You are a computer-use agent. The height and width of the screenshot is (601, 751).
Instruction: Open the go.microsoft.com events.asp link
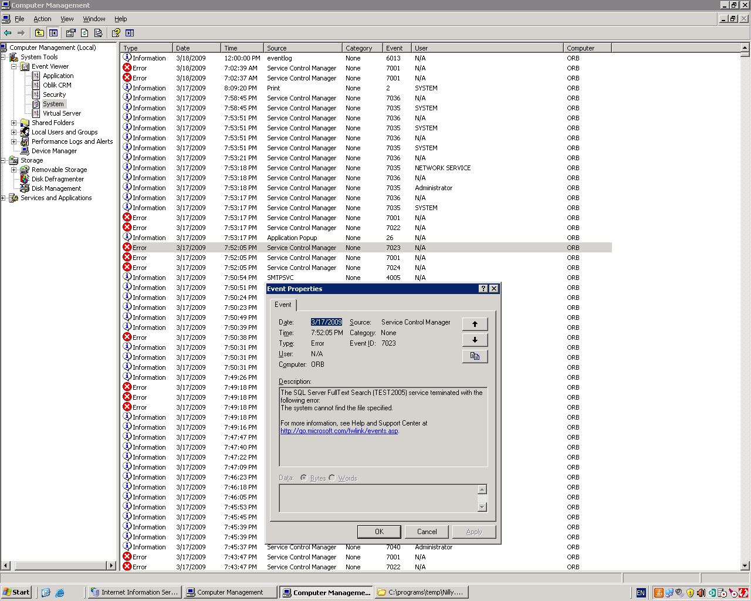(340, 431)
